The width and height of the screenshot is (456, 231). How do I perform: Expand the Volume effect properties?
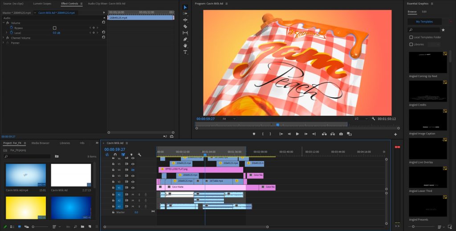[x=4, y=23]
